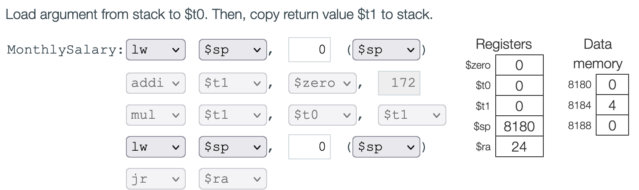Open first instruction's destination register $sp dropdown
The image size is (639, 190).
coord(232,50)
